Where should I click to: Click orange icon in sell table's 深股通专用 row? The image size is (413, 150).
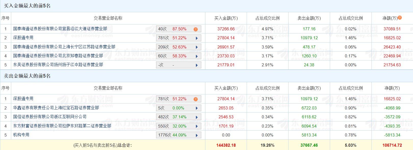click(x=196, y=99)
